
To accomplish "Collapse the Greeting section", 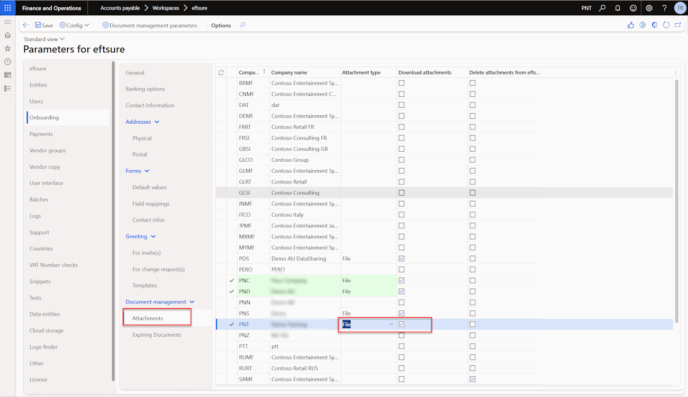I will click(141, 236).
